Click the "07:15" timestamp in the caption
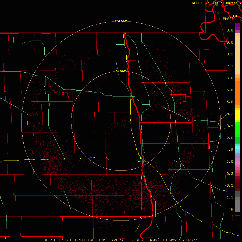 pyautogui.click(x=192, y=240)
